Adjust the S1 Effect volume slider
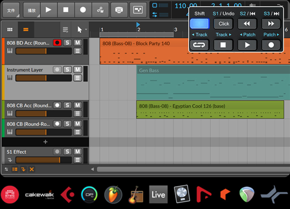Viewport: 290px width, 209px height. 44,160
